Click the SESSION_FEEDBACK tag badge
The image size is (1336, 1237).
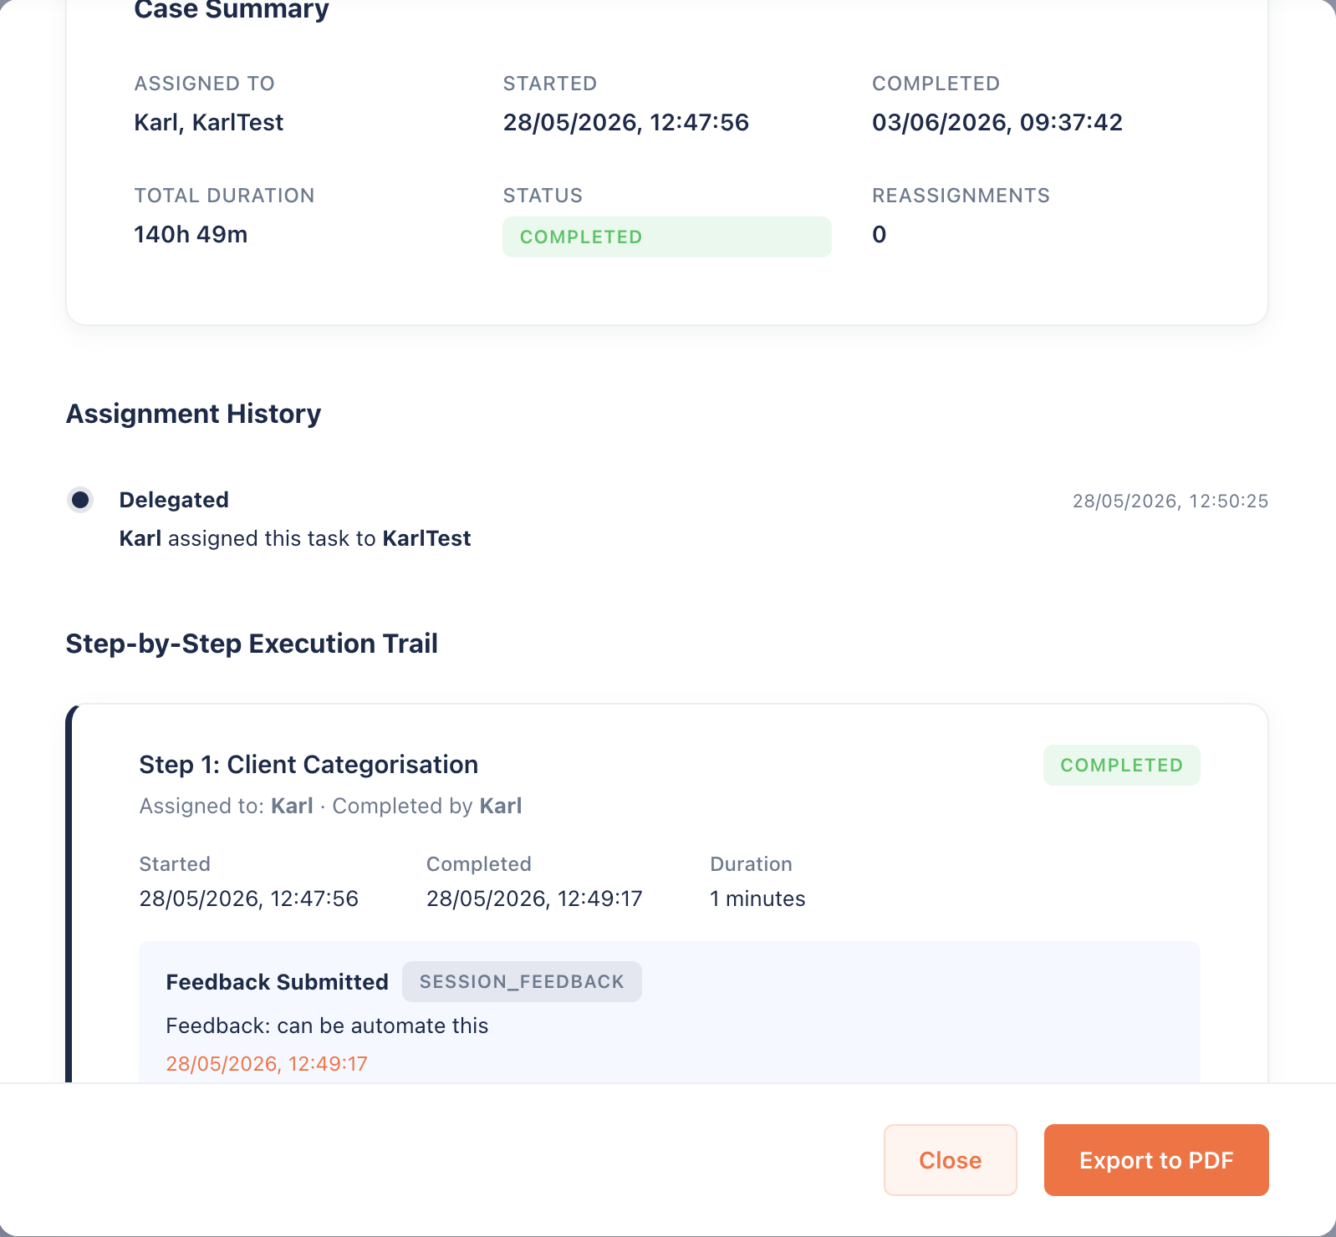pos(522,981)
